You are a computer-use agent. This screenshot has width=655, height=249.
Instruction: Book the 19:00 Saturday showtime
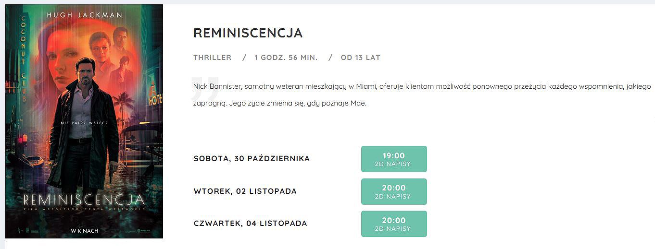click(x=393, y=159)
